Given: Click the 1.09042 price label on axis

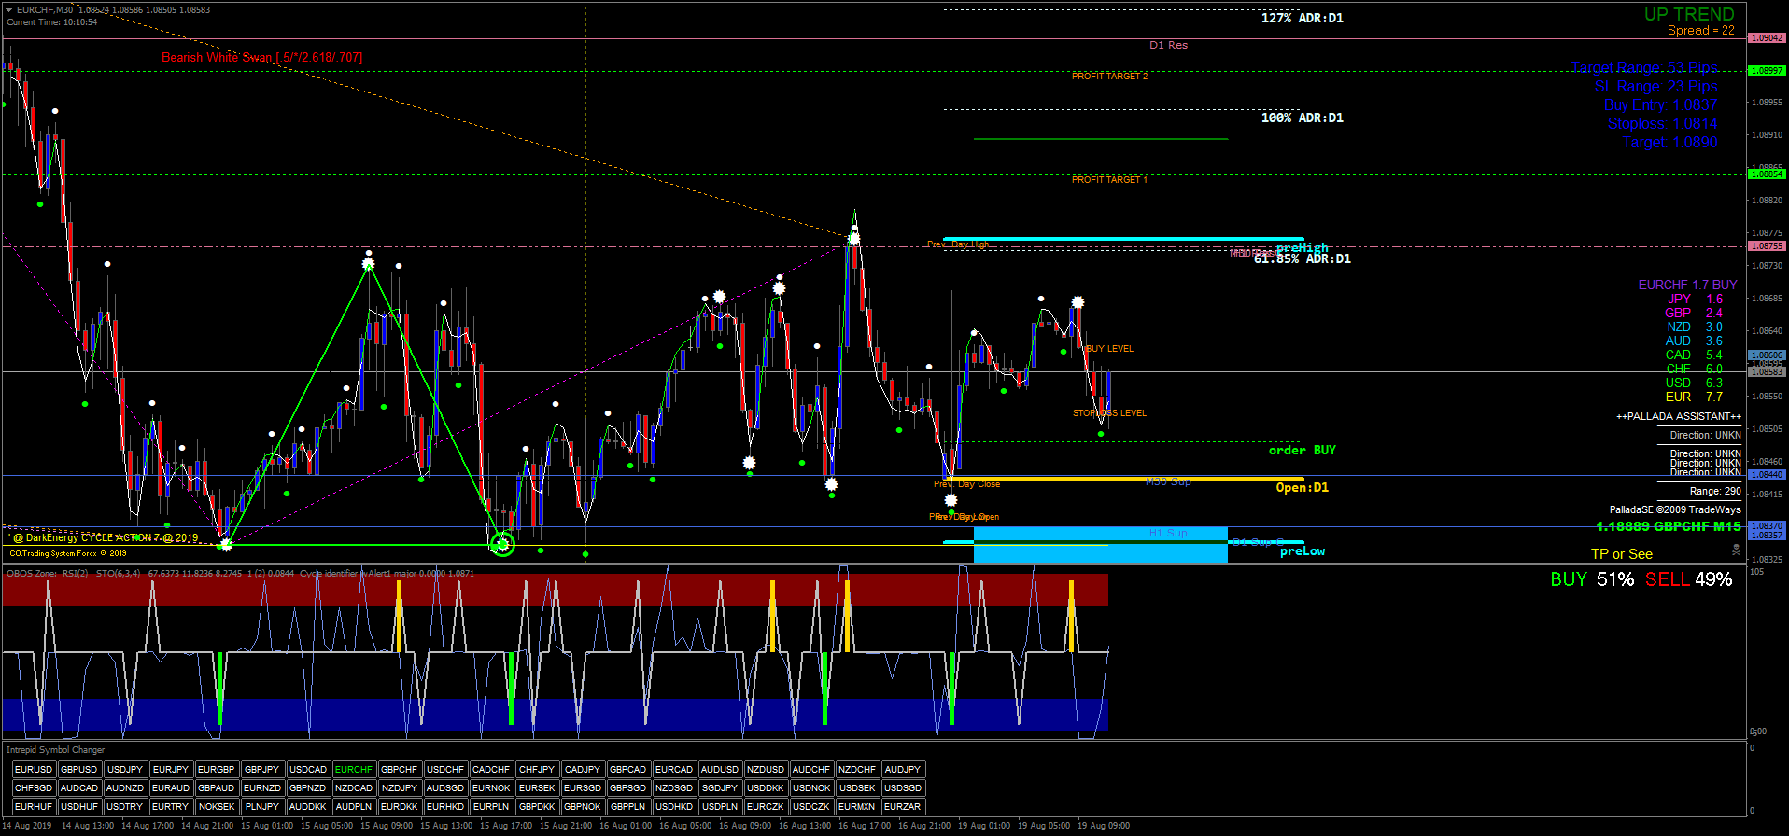Looking at the screenshot, I should pyautogui.click(x=1767, y=38).
